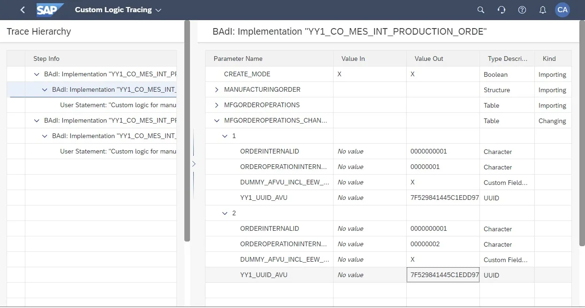
Task: Expand the MFGORDEROPERATIONS parameter row
Action: coord(216,105)
